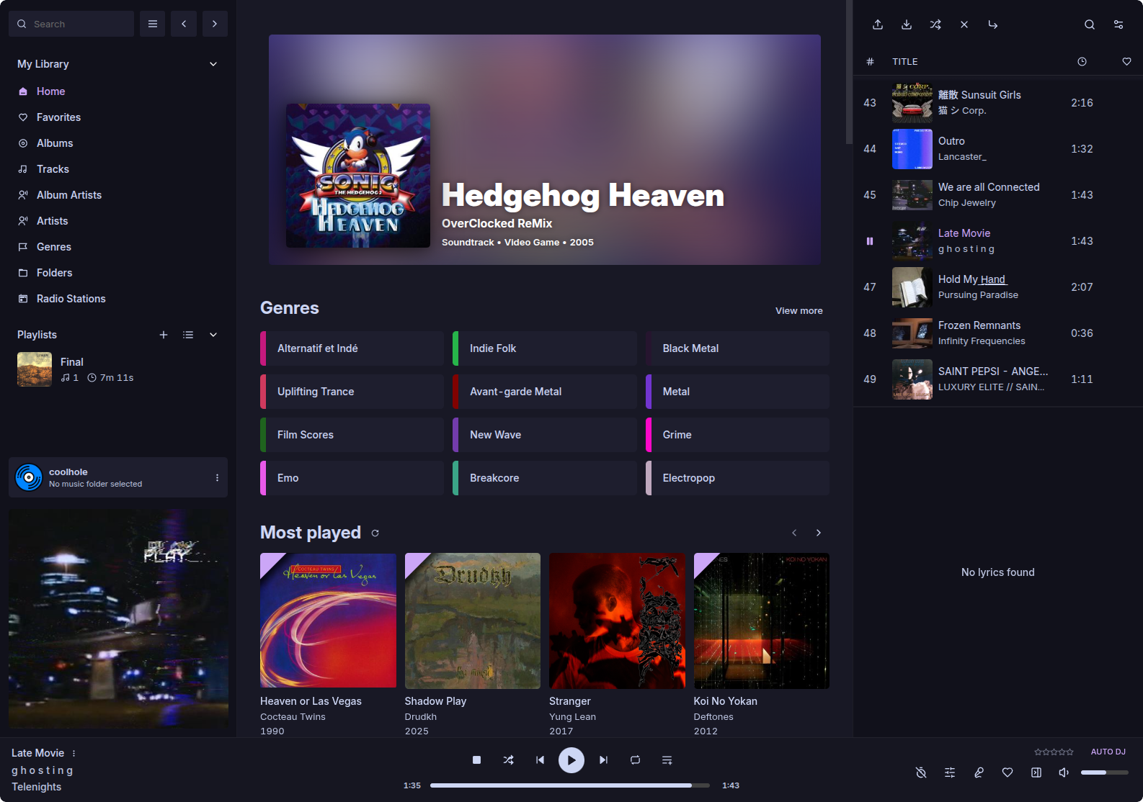1143x802 pixels.
Task: Show next Most played albums
Action: coord(819,533)
